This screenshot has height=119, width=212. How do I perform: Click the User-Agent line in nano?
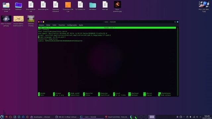[73, 33]
